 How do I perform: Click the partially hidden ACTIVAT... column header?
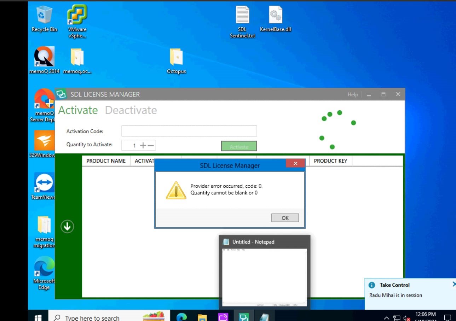pos(143,161)
